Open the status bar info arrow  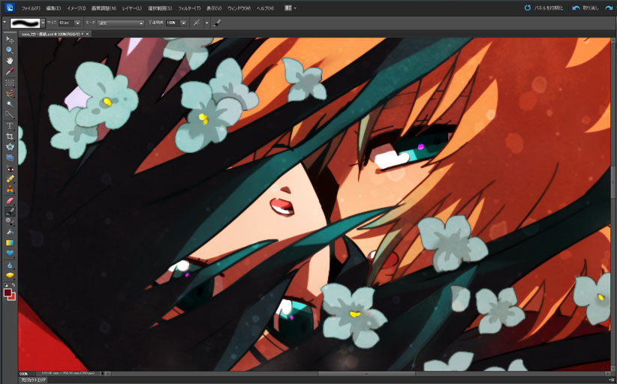(102, 373)
